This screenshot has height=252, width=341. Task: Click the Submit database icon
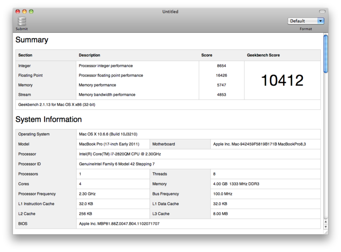point(22,21)
